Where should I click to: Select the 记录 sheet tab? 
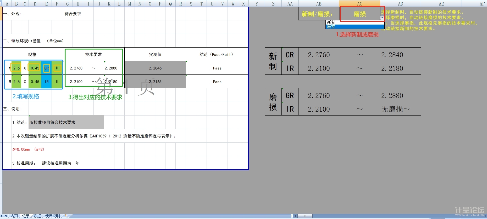[x=26, y=216]
